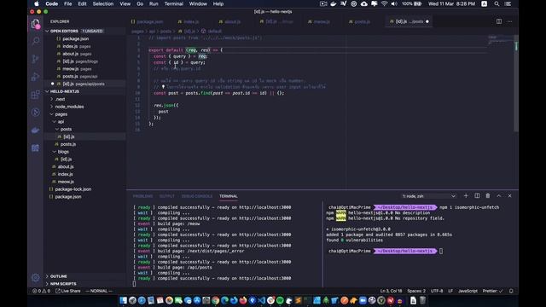The width and height of the screenshot is (546, 307).
Task: Close the terminal panel with the X
Action: (x=510, y=195)
